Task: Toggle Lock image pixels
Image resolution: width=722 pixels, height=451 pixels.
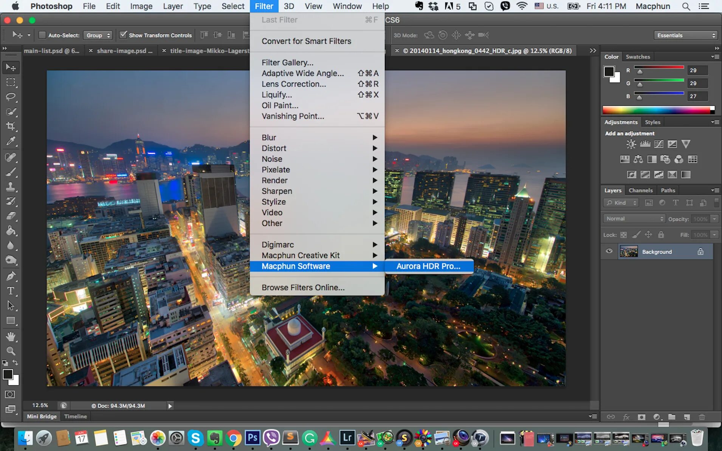Action: [636, 235]
